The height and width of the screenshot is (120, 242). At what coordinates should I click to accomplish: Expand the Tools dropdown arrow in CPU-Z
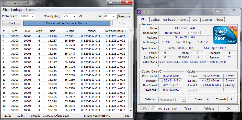pos(197,109)
